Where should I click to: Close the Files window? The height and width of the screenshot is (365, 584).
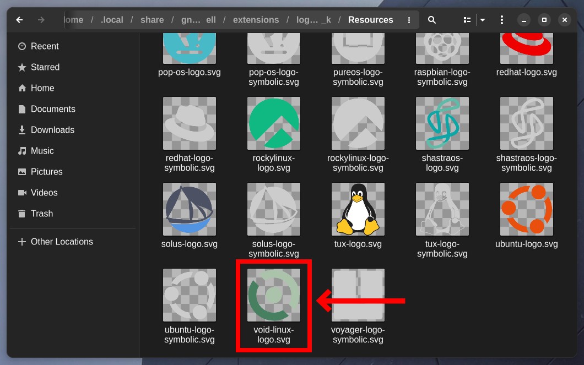565,20
